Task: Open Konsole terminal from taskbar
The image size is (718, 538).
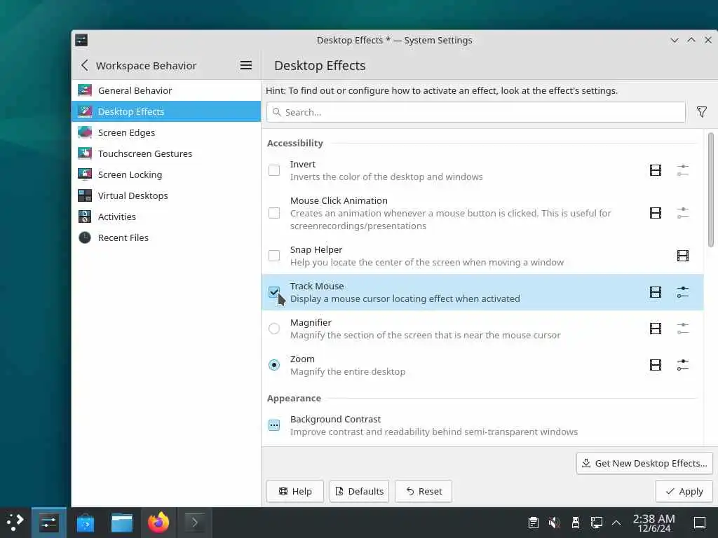Action: tap(195, 523)
